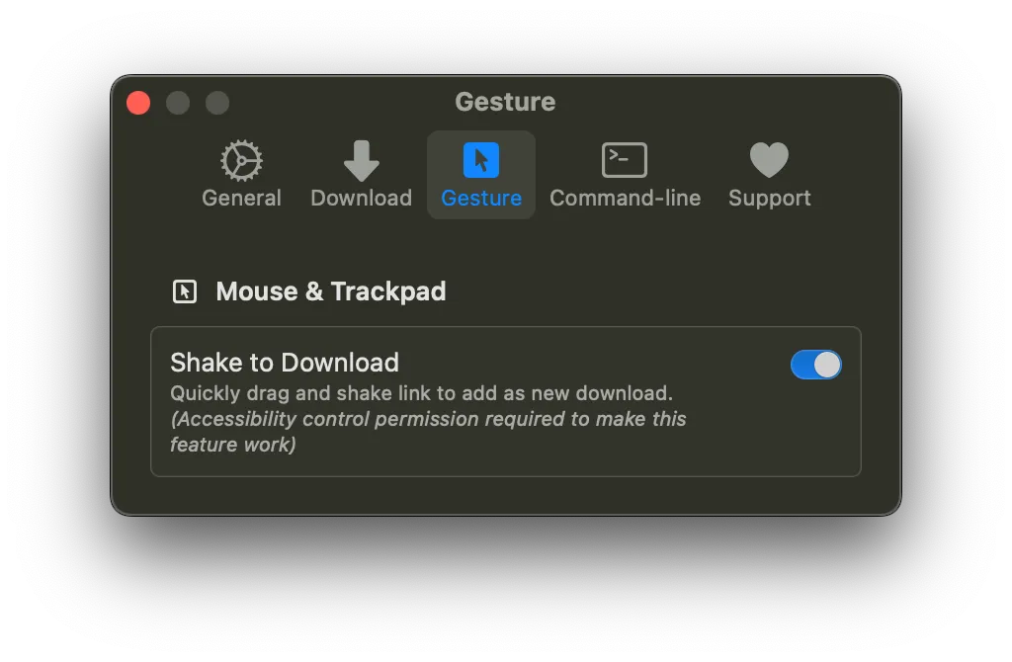Click the Gesture cursor icon in toolbar
The height and width of the screenshot is (662, 1012).
480,160
